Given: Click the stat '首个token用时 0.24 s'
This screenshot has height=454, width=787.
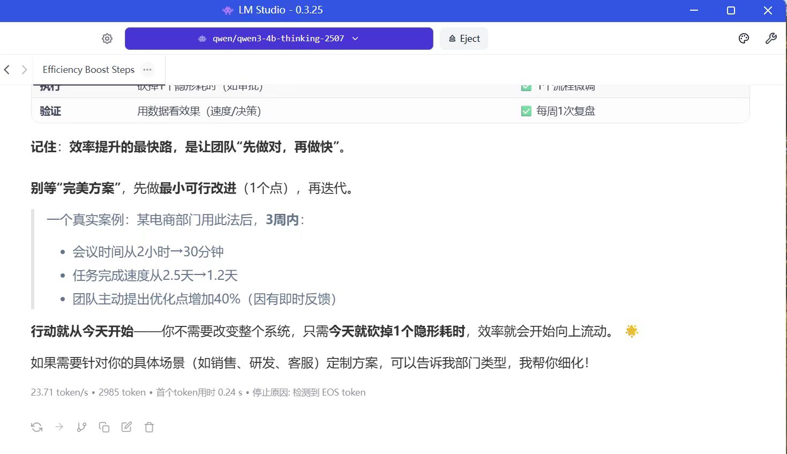Looking at the screenshot, I should pos(199,392).
